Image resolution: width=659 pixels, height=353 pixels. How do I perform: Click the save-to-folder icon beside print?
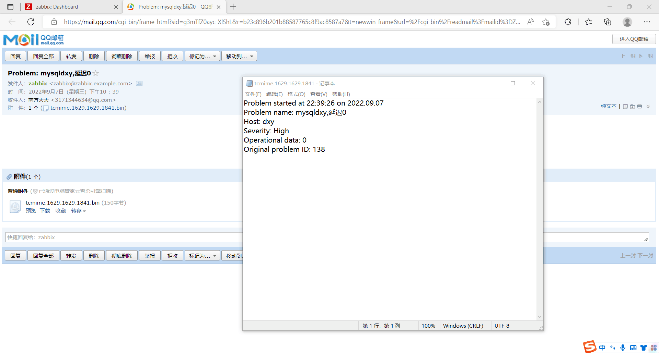pyautogui.click(x=632, y=107)
